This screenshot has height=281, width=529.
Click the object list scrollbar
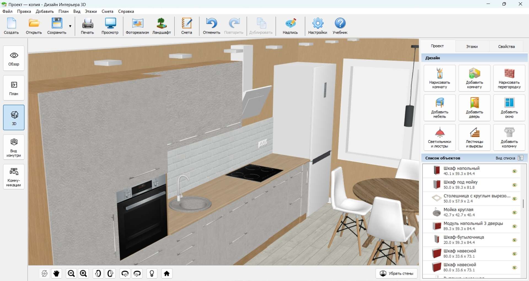point(523,204)
